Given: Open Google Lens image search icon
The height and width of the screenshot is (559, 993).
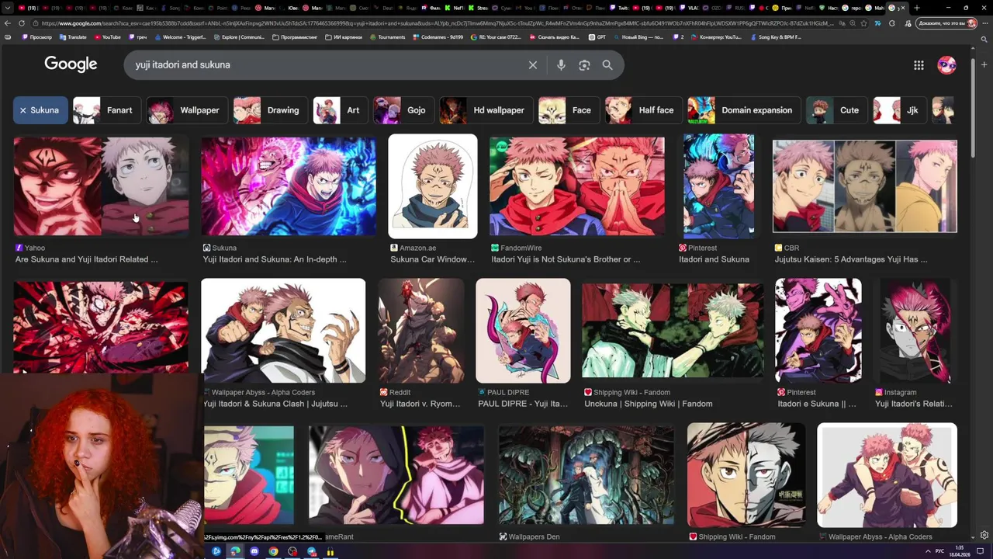Looking at the screenshot, I should 584,65.
